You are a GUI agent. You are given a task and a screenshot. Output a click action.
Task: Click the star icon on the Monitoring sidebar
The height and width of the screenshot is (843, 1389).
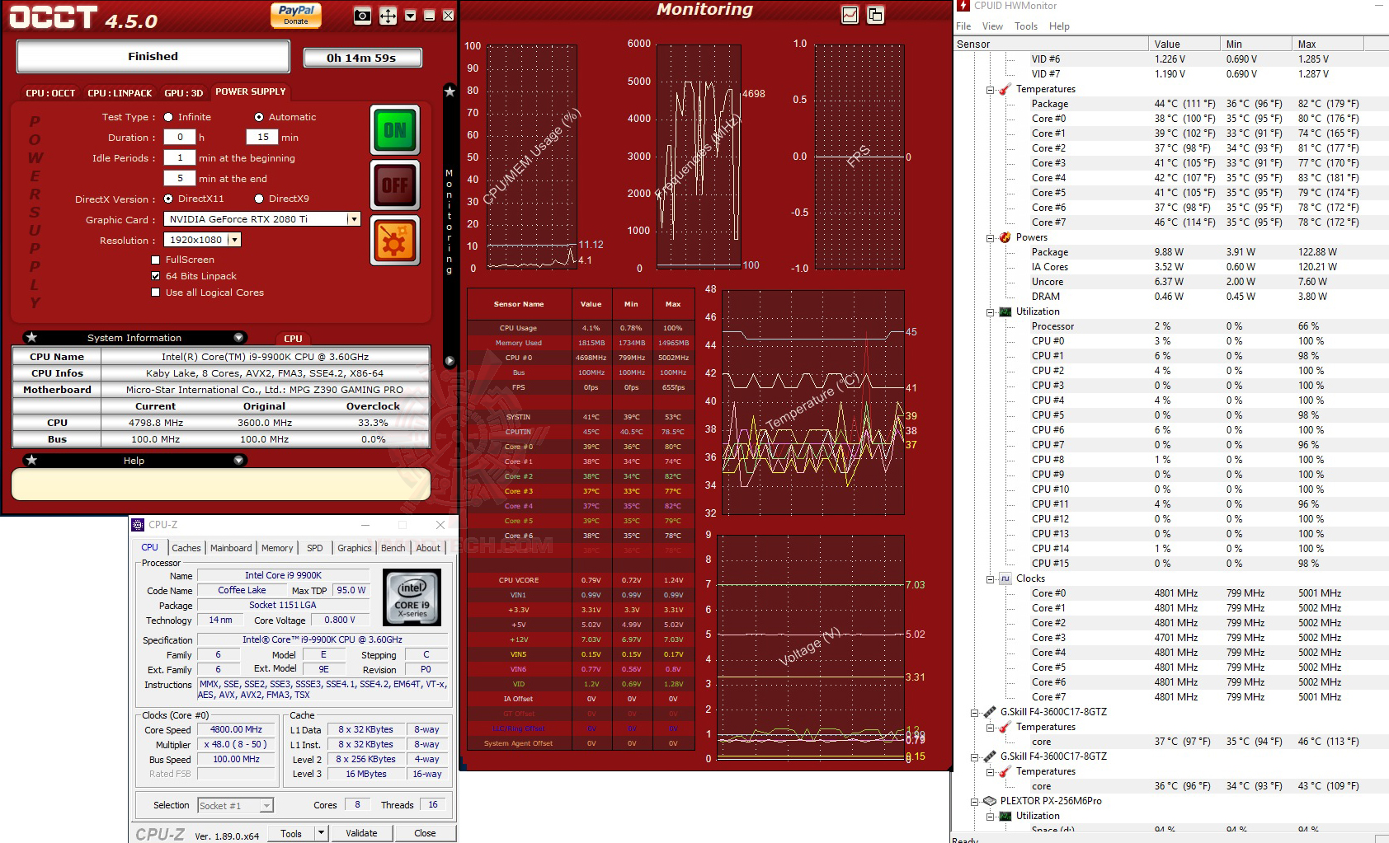(x=450, y=91)
